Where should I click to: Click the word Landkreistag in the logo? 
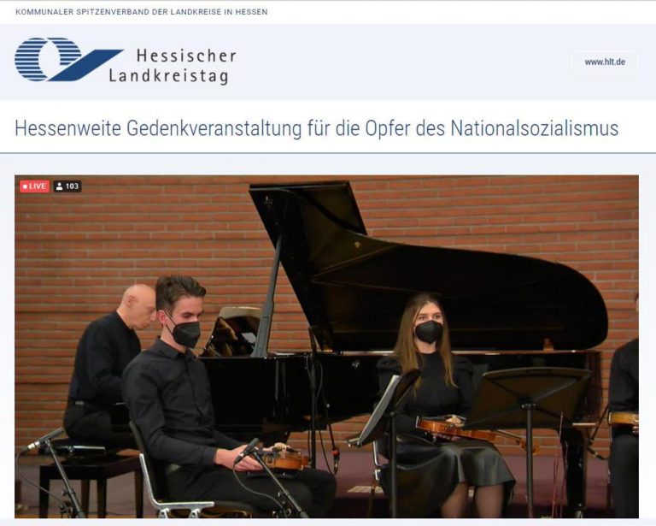coord(168,77)
